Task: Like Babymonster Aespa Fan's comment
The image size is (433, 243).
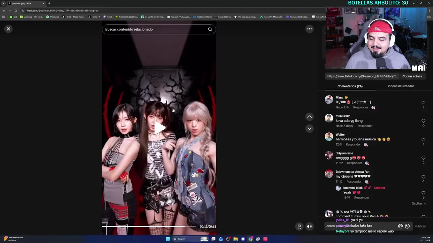Action: 423,177
